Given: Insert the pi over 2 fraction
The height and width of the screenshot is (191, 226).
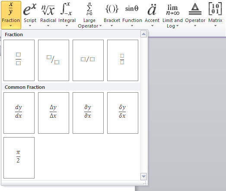Looking at the screenshot, I should (19, 158).
